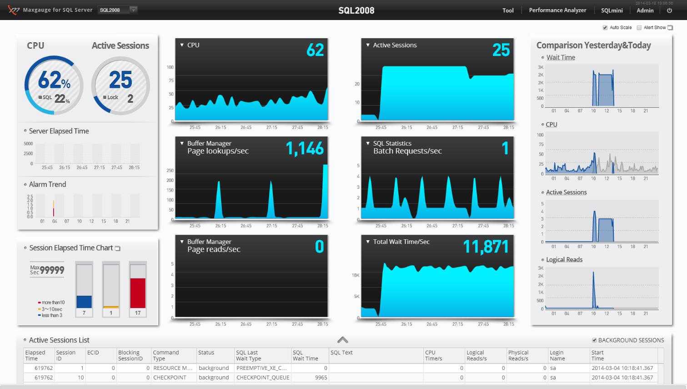The width and height of the screenshot is (687, 389).
Task: Expand Buffer Manager Page reads dropdown triangle
Action: [182, 242]
